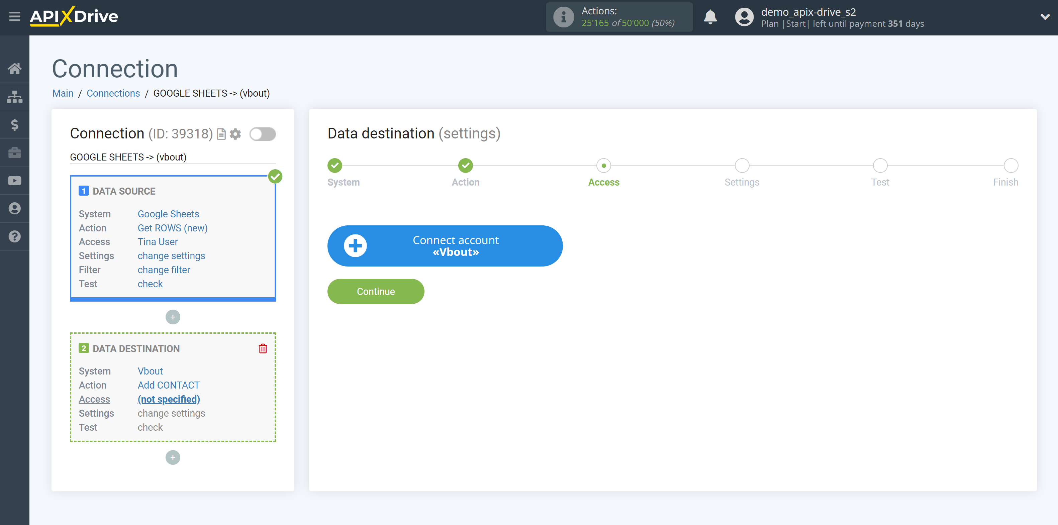Toggle the connection enable/disable switch
This screenshot has width=1058, height=525.
point(263,134)
